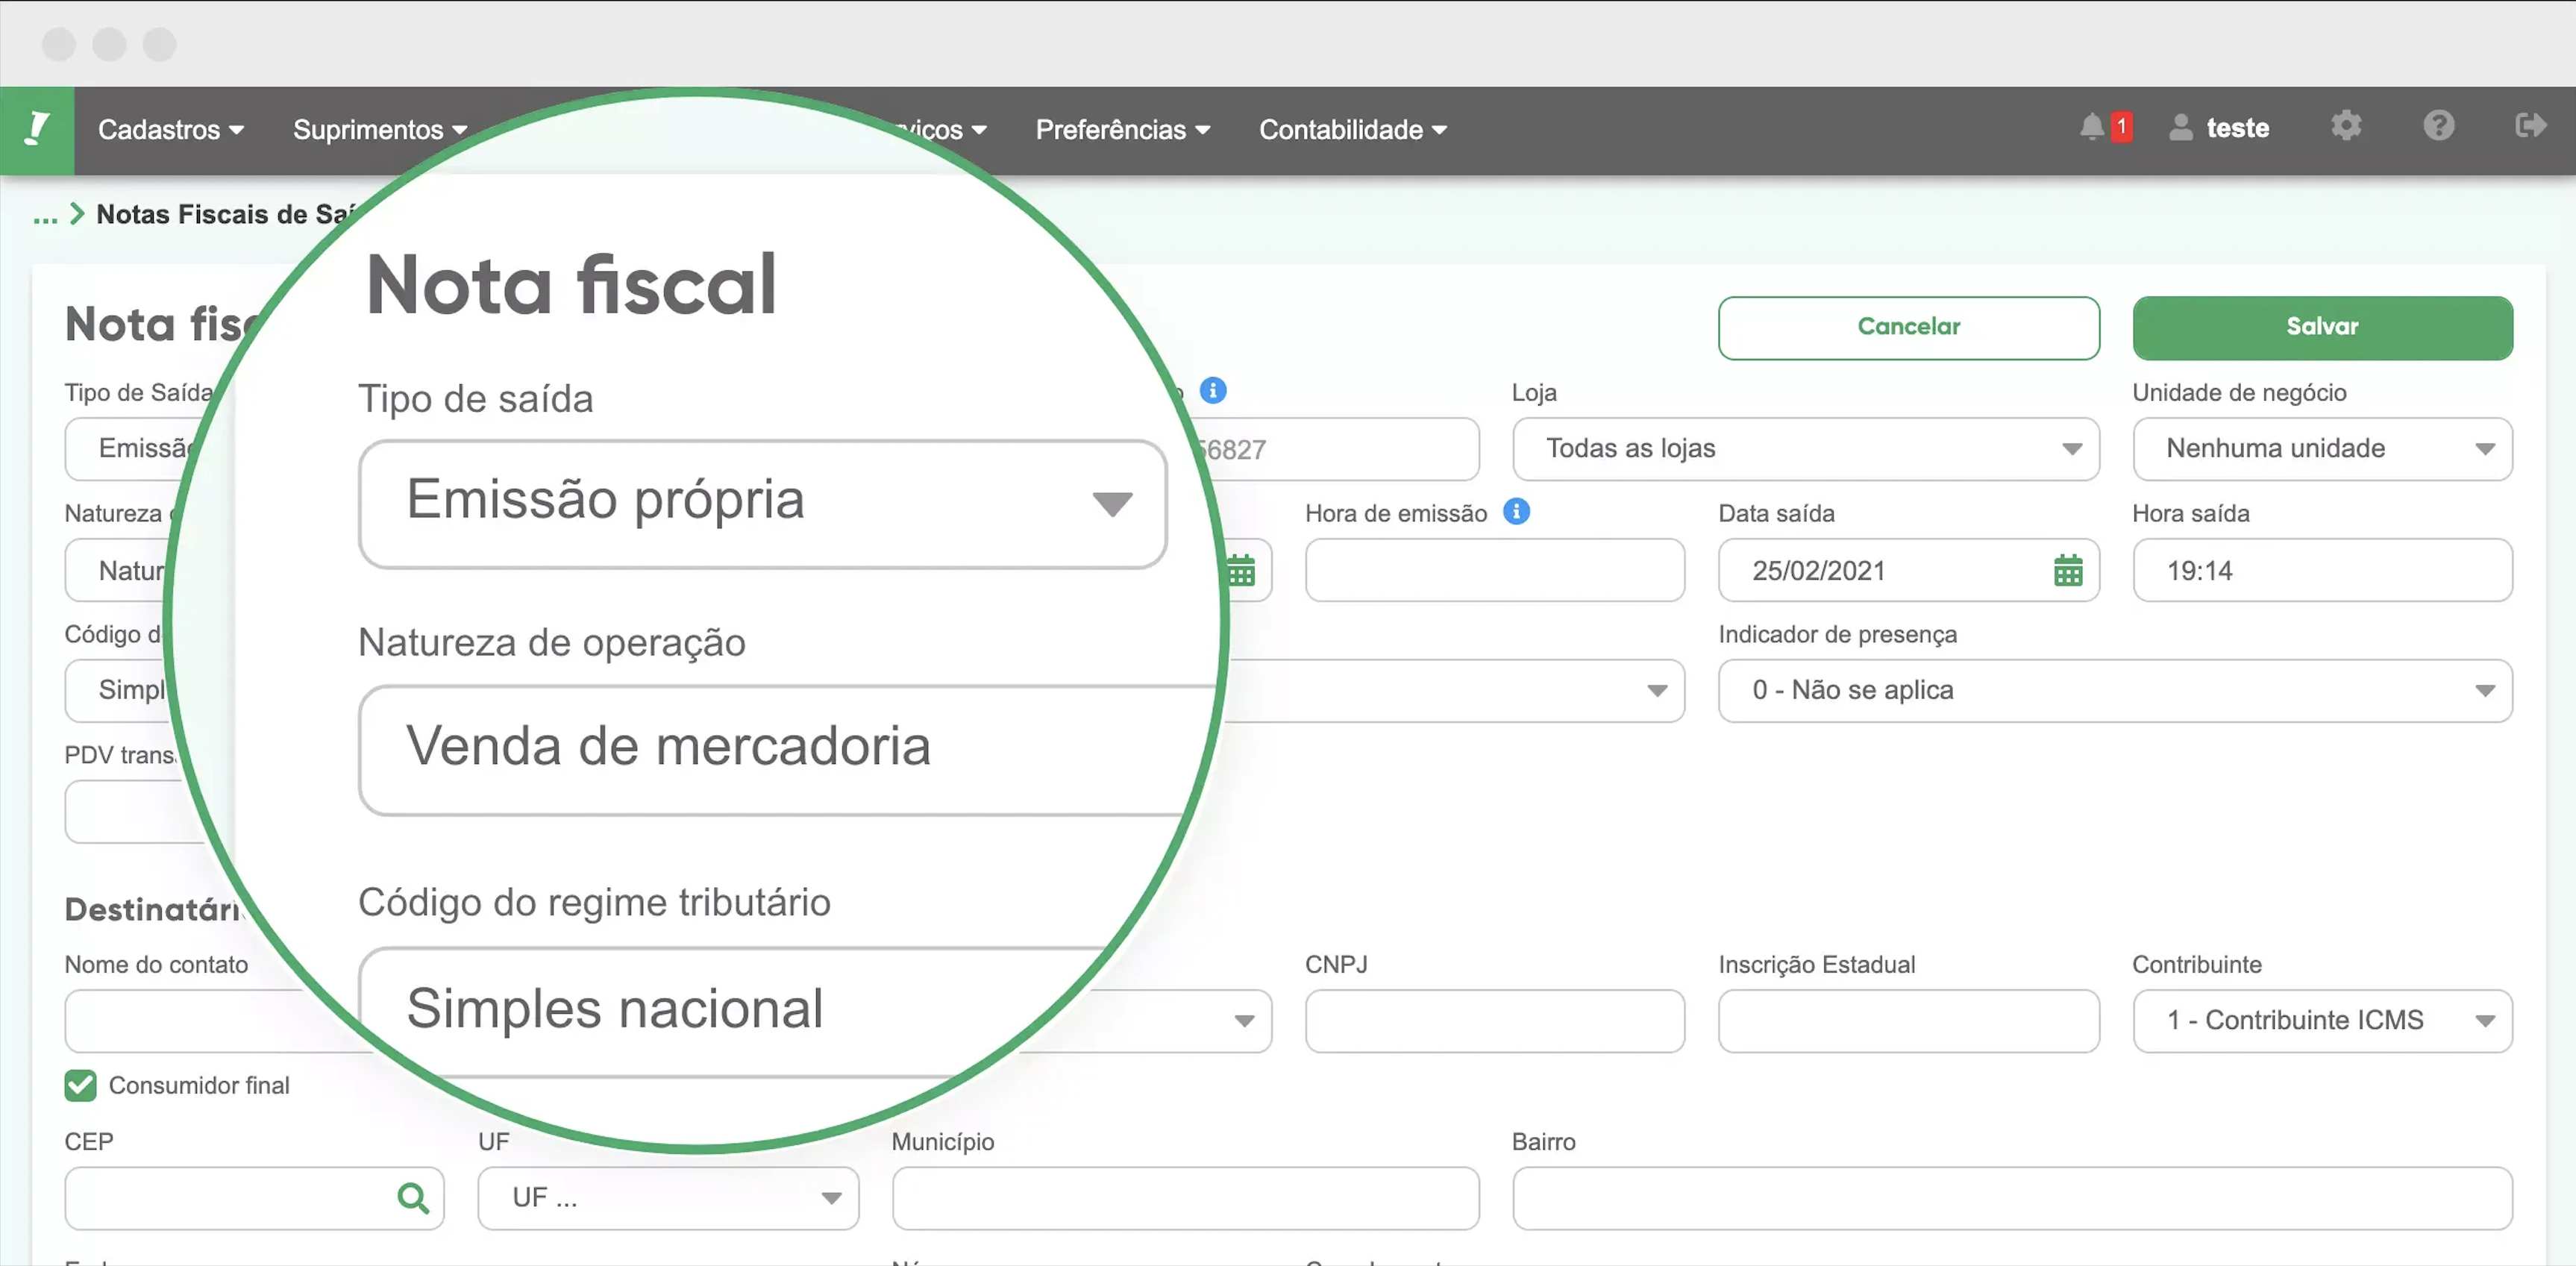Open the Data saída calendar picker
2576x1266 pixels.
pyautogui.click(x=2067, y=571)
